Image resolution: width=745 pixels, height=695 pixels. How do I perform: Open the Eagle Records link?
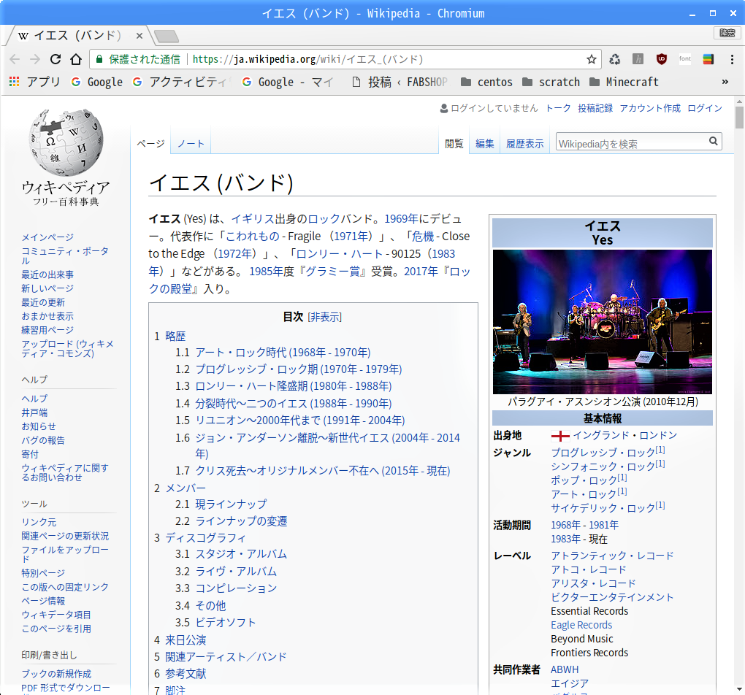(581, 625)
